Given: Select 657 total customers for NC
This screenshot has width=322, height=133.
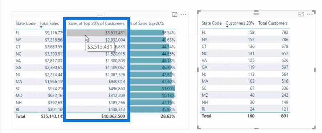Looking at the screenshot, I should pyautogui.click(x=285, y=53).
